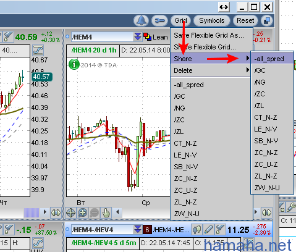Click the Reset button
This screenshot has height=252, width=296.
pyautogui.click(x=245, y=20)
